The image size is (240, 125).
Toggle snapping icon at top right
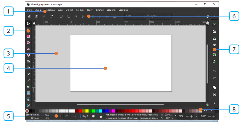[x=207, y=16]
